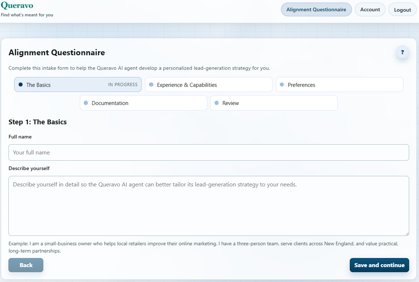Viewport: 419px width, 282px height.
Task: Select The Basics step
Action: 78,85
